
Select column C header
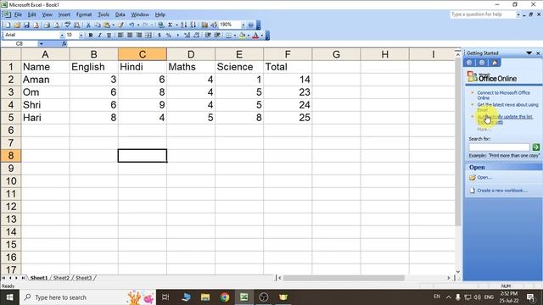tap(143, 54)
